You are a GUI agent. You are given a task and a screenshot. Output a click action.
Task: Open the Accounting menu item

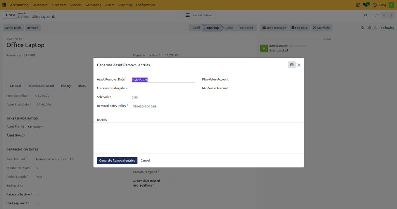(93, 5)
